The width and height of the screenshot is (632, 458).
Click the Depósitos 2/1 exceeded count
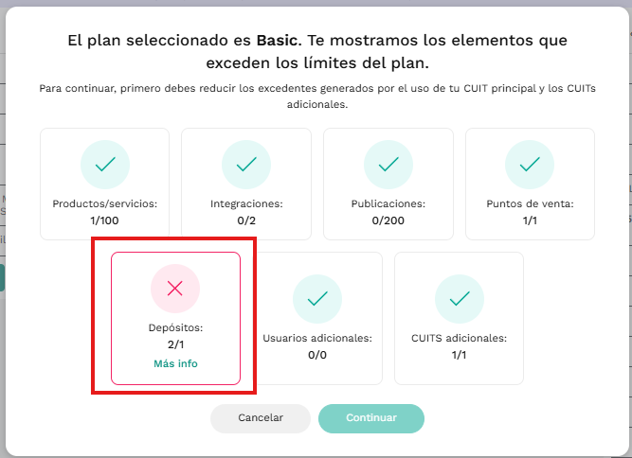coord(175,344)
